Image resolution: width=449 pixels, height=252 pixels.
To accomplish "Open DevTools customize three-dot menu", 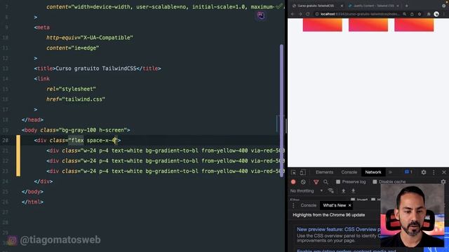I will (434, 172).
